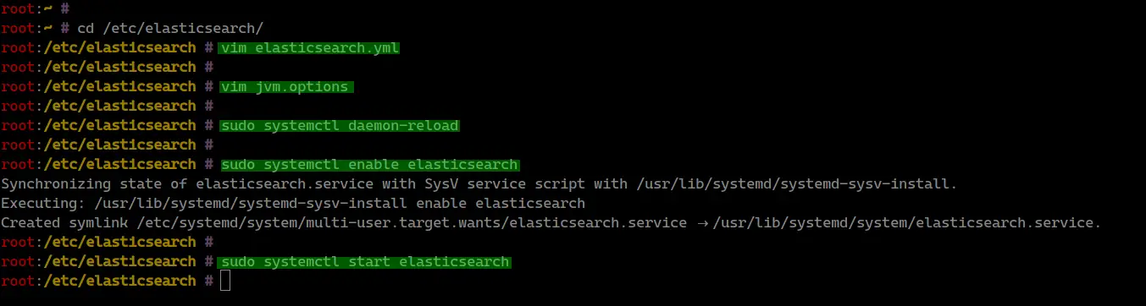
Task: Click 'sudo systemctl enable elasticsearch' command
Action: click(368, 164)
